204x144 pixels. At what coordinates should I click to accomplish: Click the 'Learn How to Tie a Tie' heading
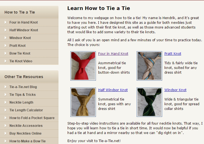[99, 8]
